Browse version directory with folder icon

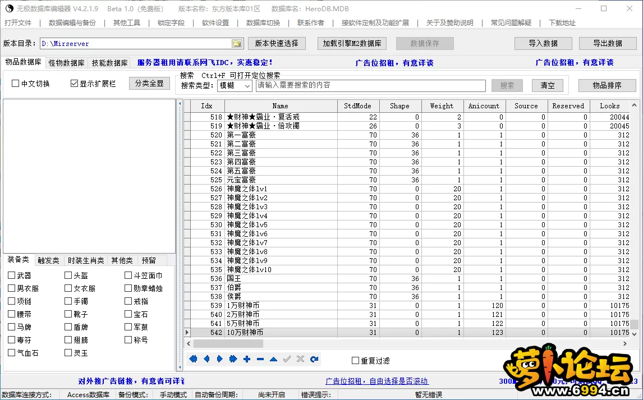237,43
